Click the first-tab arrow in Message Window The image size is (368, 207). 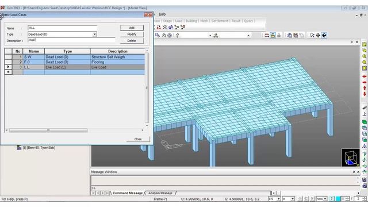pos(93,193)
